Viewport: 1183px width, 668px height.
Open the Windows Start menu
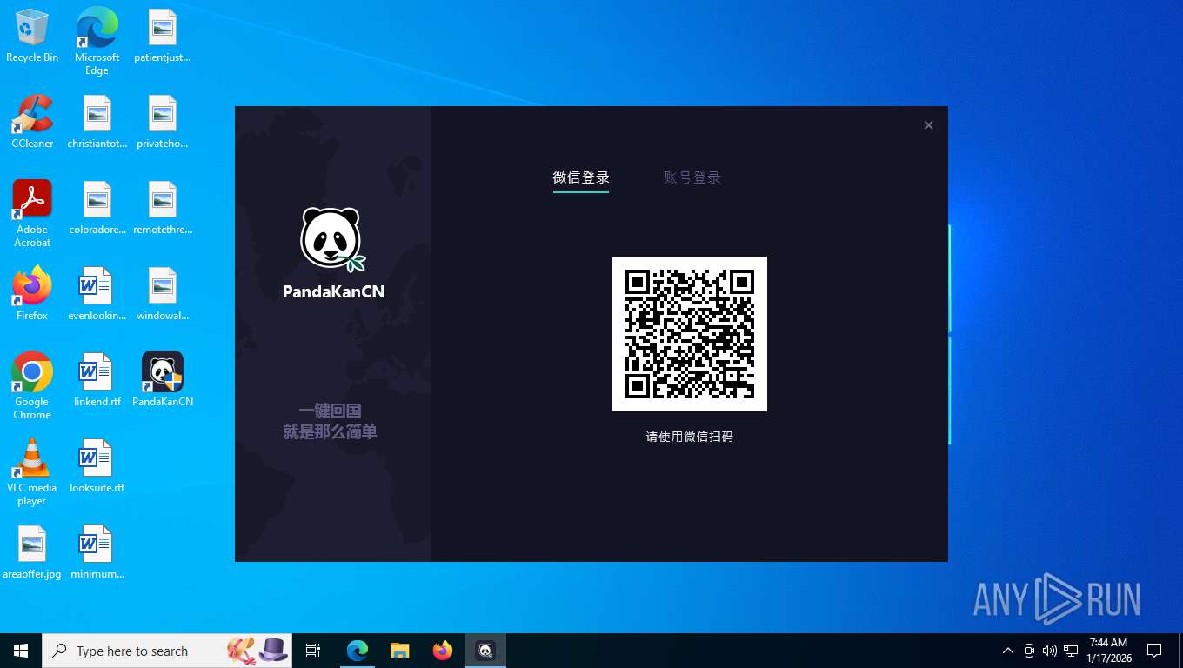click(x=21, y=651)
